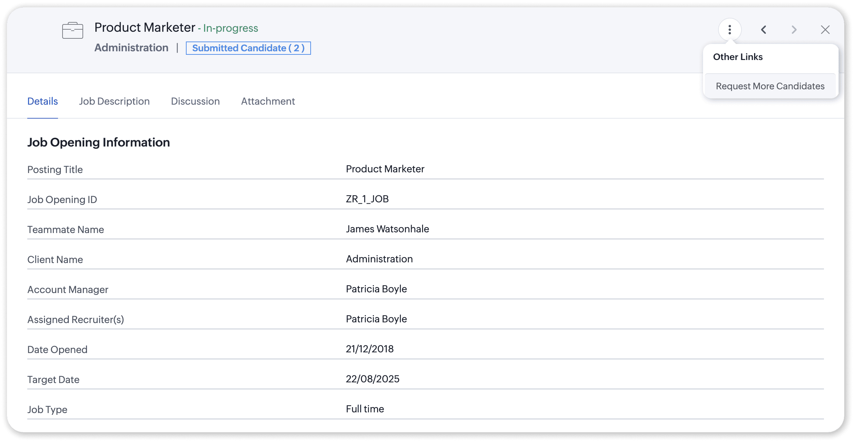This screenshot has height=442, width=854.
Task: Click the In-progress status label
Action: [x=231, y=28]
